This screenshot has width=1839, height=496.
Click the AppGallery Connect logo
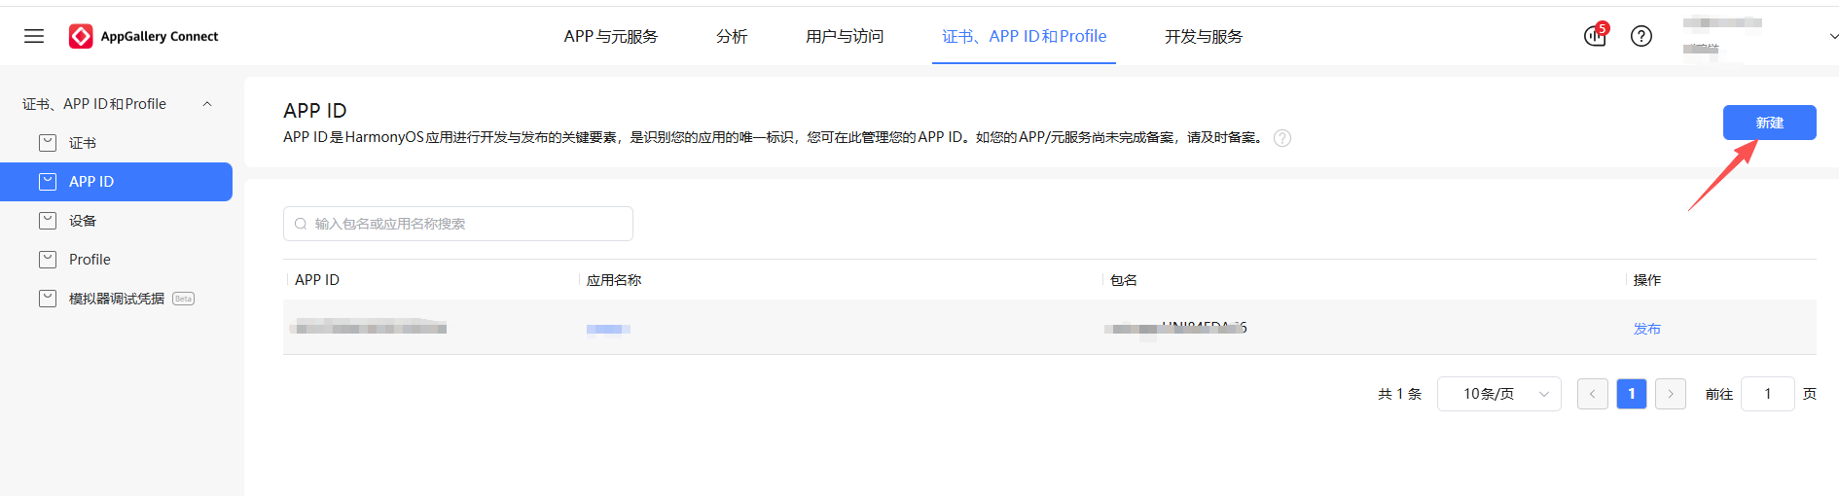click(x=144, y=36)
